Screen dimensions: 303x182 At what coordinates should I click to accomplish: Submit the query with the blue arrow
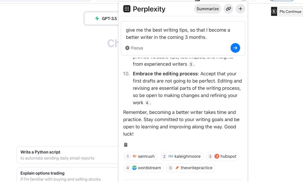point(235,48)
